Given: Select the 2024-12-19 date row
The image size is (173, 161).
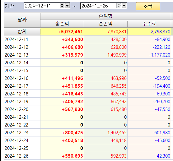Looking at the screenshot, I should (x=22, y=102).
